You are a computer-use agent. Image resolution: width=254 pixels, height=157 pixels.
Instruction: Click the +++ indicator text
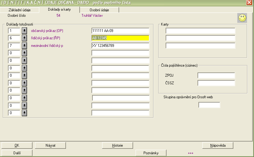(x=190, y=153)
